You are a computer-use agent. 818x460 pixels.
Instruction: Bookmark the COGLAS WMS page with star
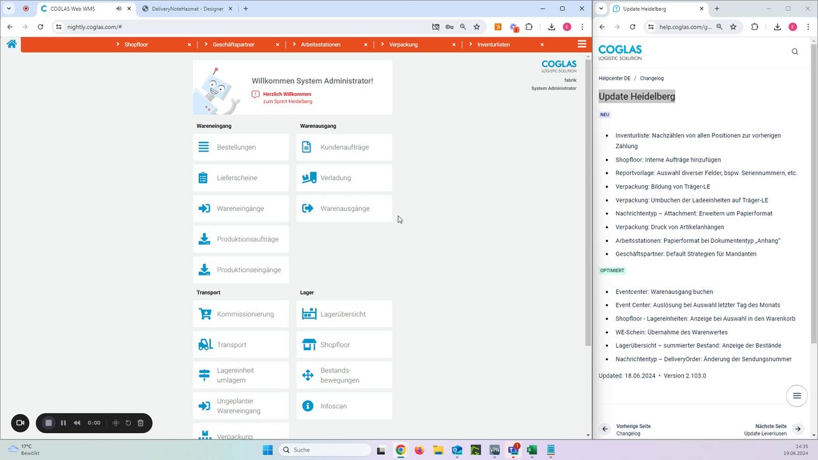click(x=477, y=27)
